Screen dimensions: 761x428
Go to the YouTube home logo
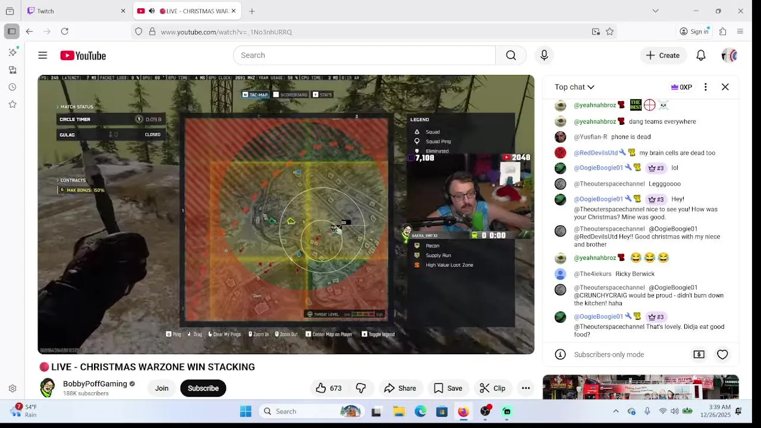83,55
